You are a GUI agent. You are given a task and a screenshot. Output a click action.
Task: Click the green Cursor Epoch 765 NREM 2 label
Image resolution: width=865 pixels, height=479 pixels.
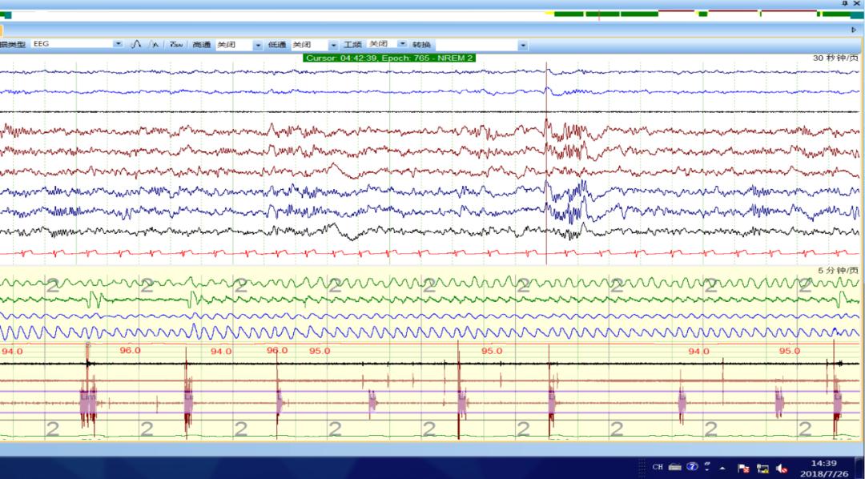pos(389,58)
